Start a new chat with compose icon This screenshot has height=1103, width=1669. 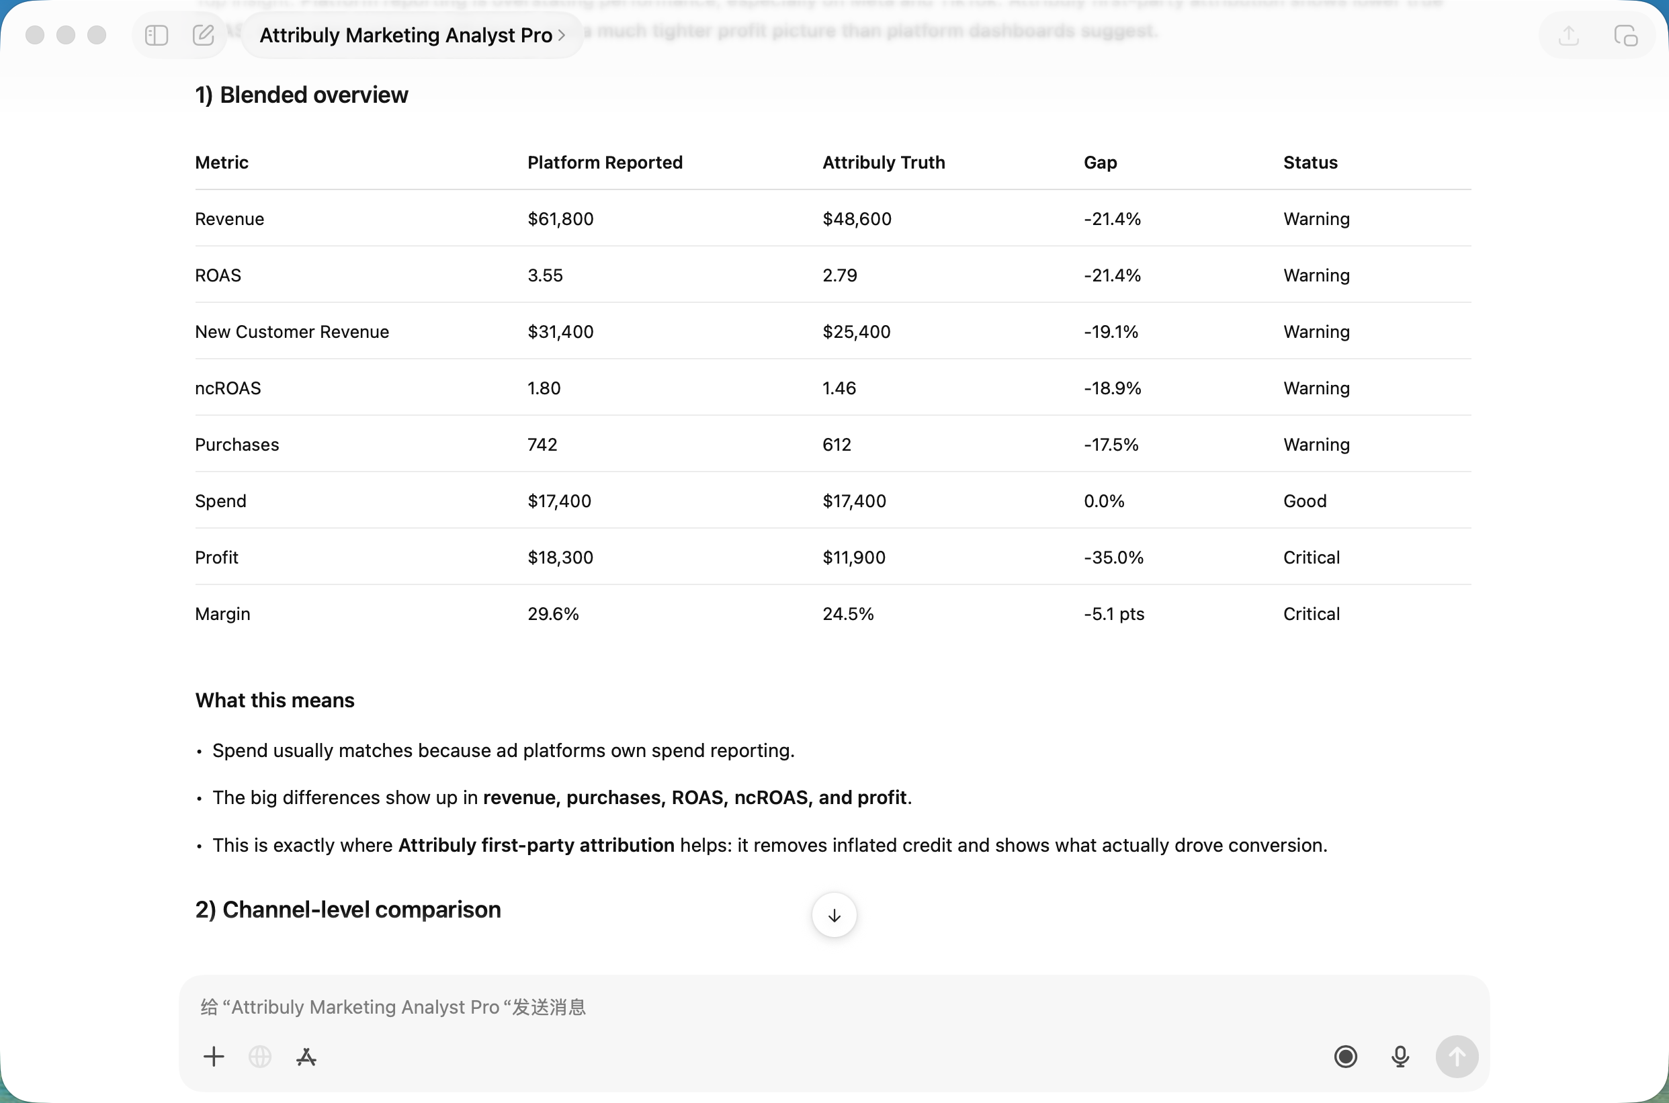click(204, 35)
